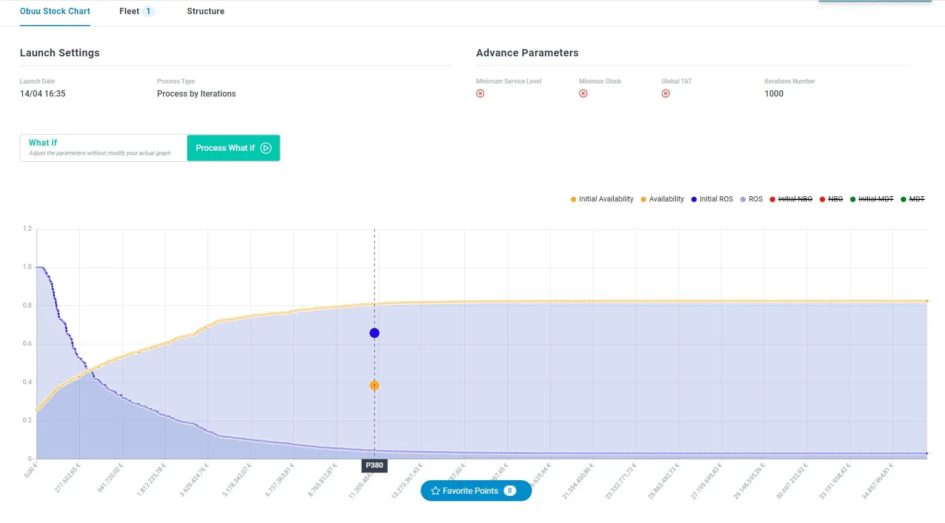Click the Favorite Points counter badge
Viewport: 945px width, 523px height.
[510, 491]
